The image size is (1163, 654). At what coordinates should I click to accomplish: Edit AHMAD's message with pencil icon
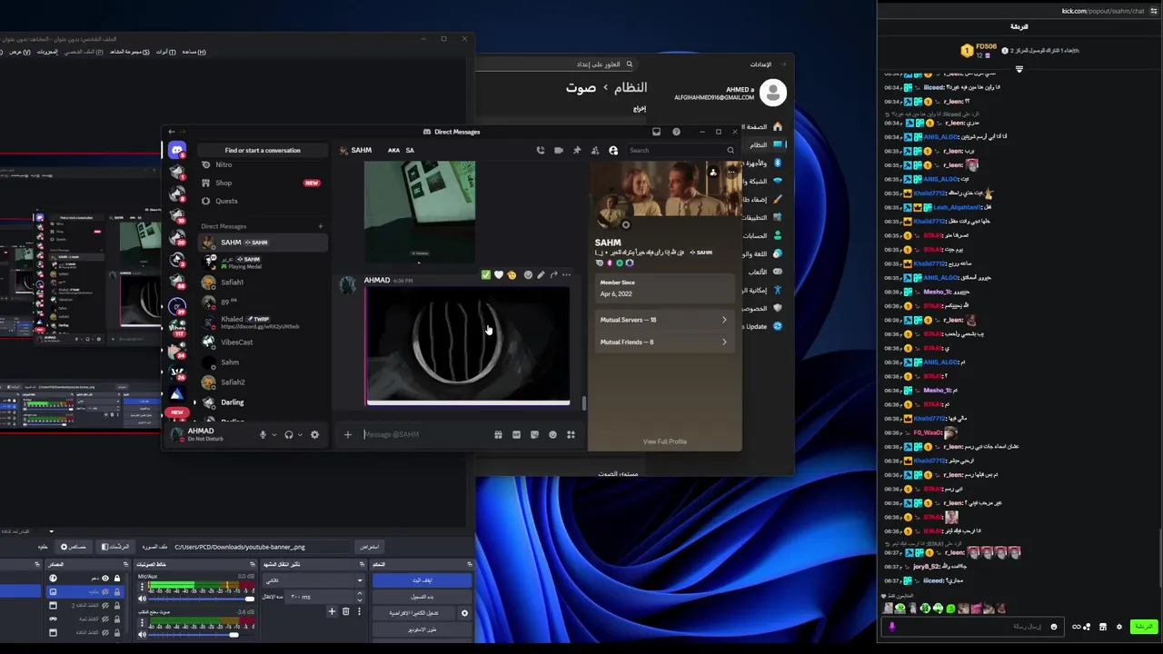tap(541, 274)
